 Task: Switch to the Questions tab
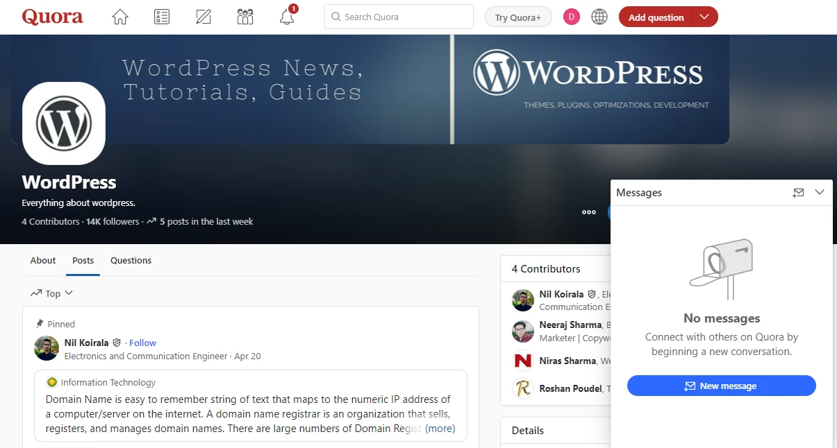click(x=131, y=261)
